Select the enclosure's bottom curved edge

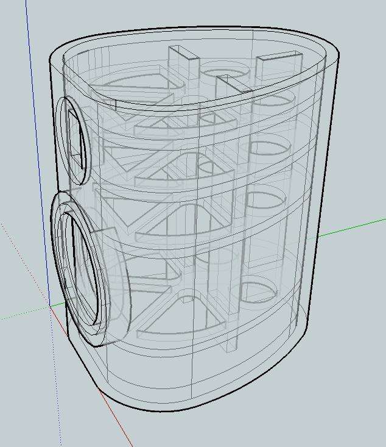[x=201, y=407]
